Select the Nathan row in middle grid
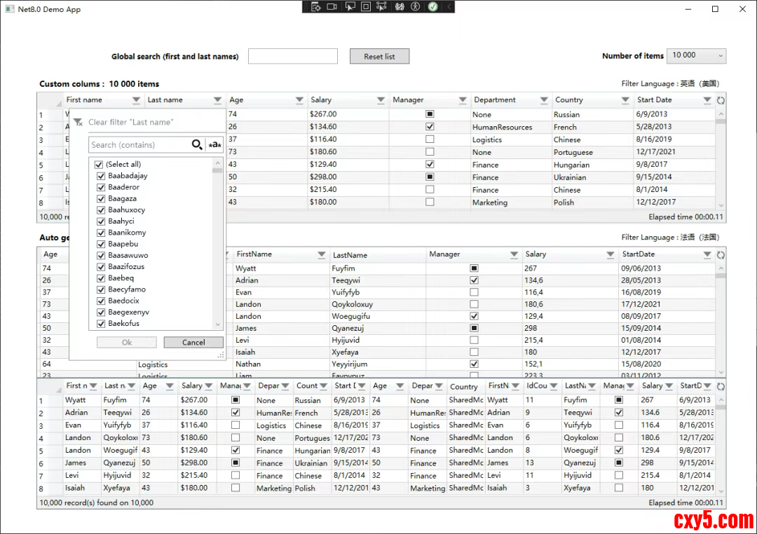The height and width of the screenshot is (534, 757). (376, 364)
